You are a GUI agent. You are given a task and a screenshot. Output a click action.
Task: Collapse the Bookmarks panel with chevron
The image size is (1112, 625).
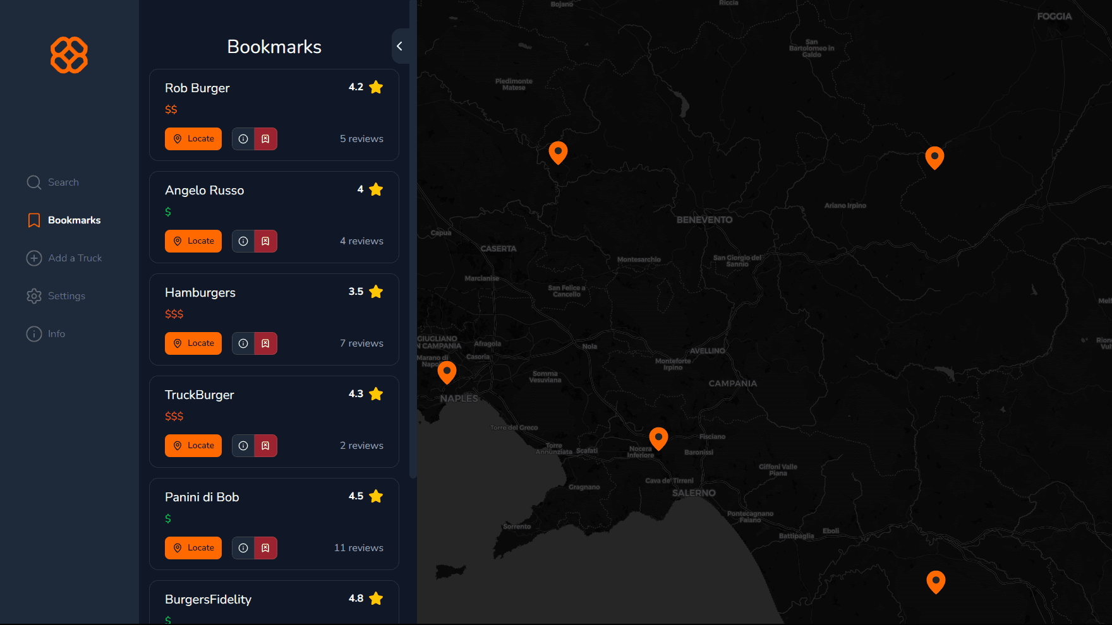tap(399, 46)
